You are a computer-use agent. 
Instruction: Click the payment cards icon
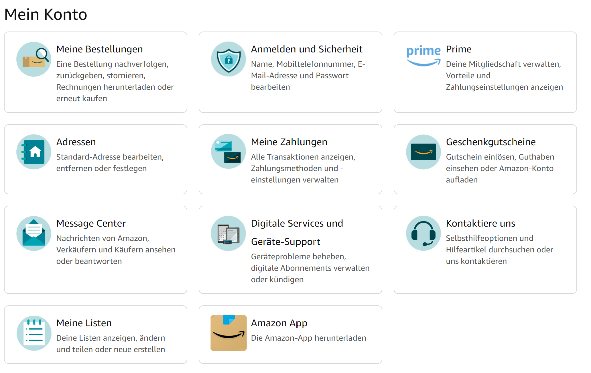click(228, 152)
